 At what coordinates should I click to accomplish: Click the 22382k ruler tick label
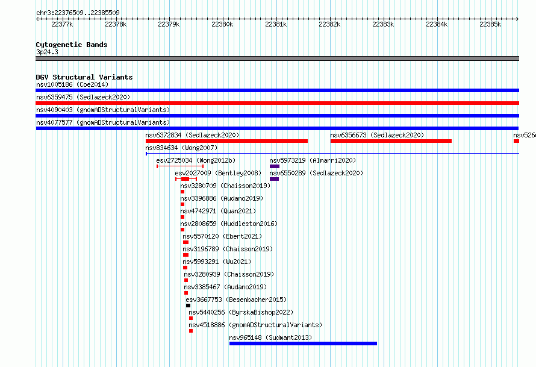click(329, 24)
